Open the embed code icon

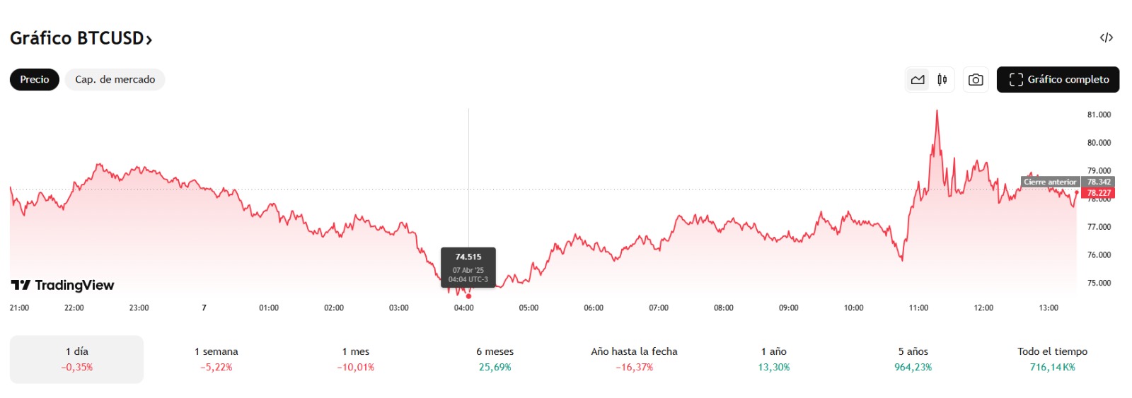click(x=1107, y=37)
